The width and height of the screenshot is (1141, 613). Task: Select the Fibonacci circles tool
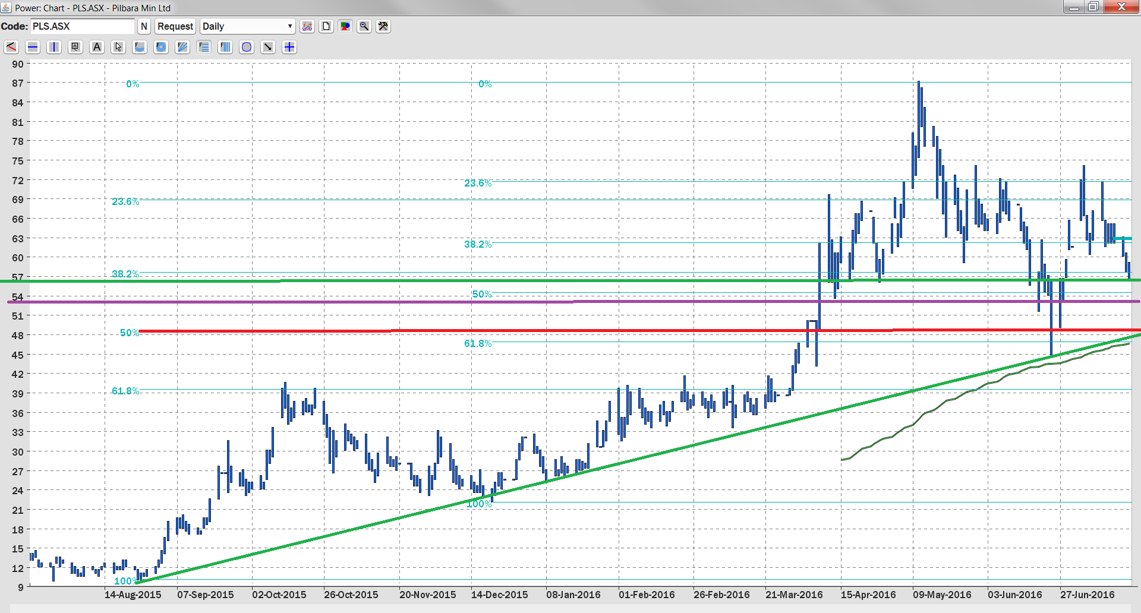coord(161,47)
